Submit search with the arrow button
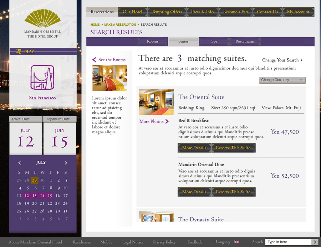This screenshot has height=247, width=321. tap(315, 242)
